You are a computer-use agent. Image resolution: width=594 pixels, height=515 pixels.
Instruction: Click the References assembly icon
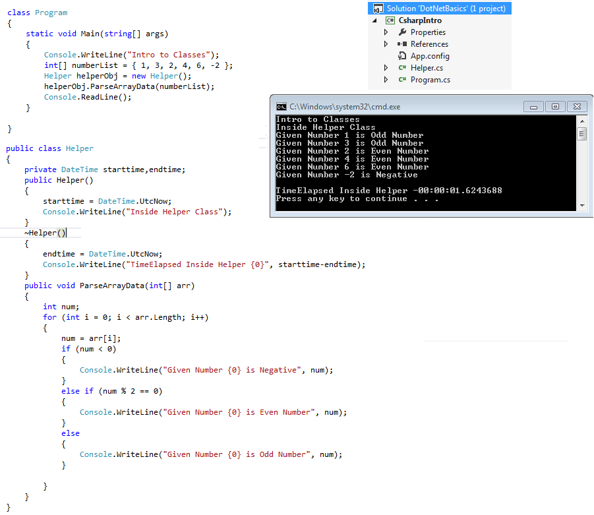pyautogui.click(x=402, y=44)
